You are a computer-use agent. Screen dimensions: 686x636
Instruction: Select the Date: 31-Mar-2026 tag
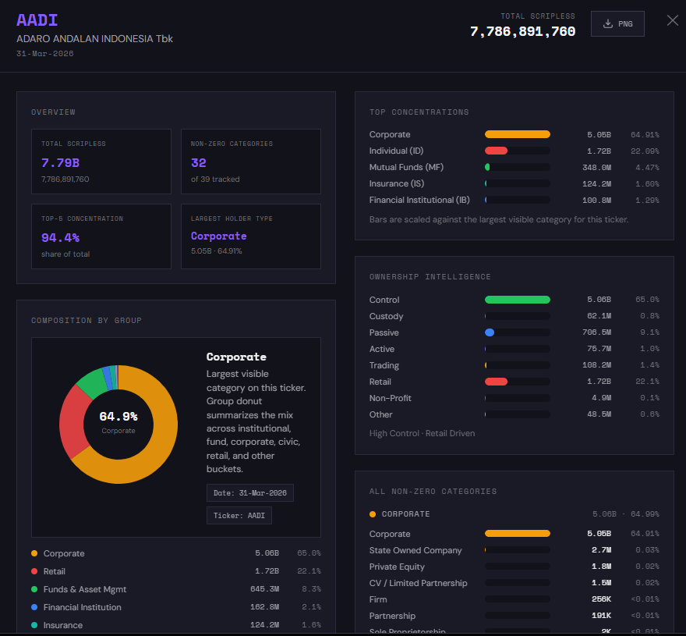pos(249,493)
